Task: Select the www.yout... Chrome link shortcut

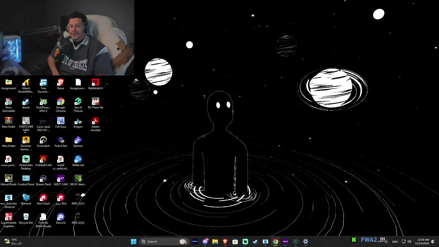Action: pyautogui.click(x=9, y=161)
